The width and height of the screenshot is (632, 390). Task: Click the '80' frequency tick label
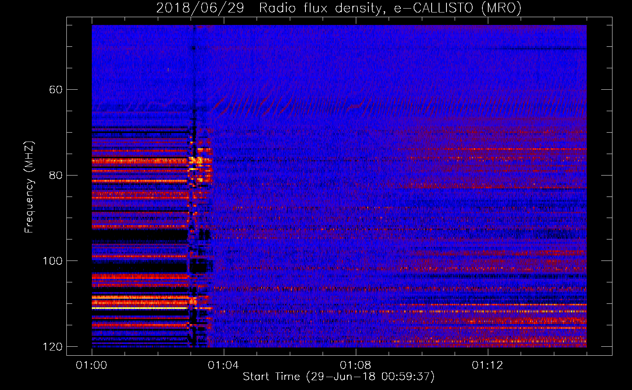point(56,175)
